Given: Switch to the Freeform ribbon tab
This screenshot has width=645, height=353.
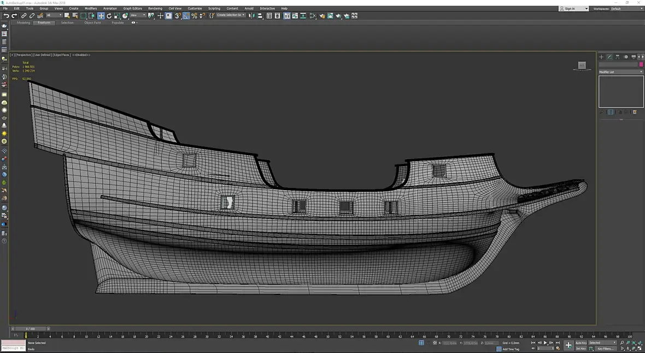Looking at the screenshot, I should pyautogui.click(x=44, y=23).
